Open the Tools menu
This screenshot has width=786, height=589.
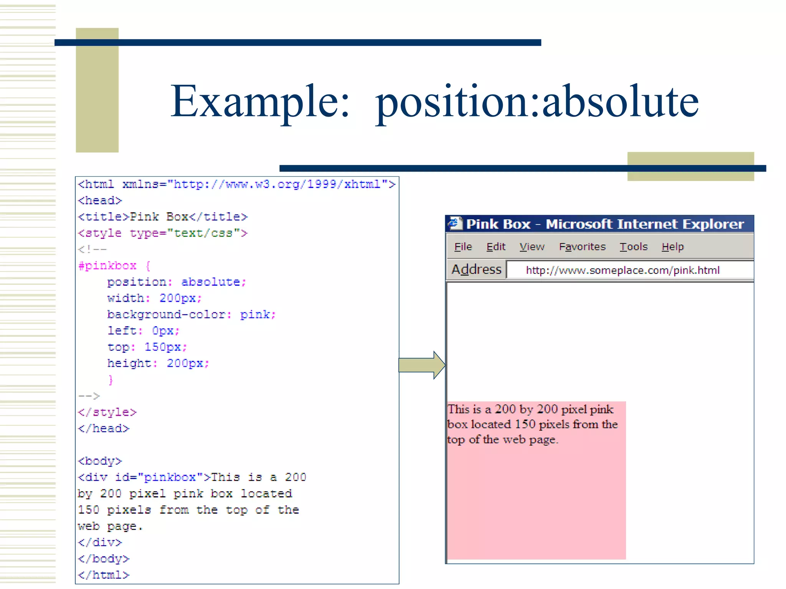click(633, 247)
